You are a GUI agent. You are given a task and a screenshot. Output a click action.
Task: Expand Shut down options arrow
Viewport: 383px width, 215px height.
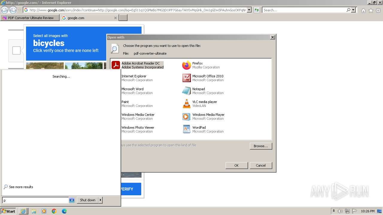[100, 200]
